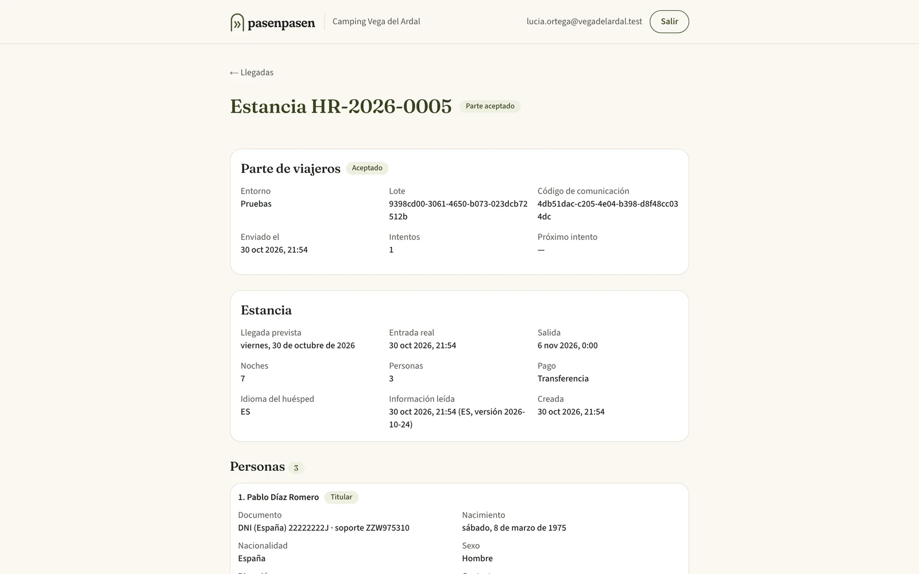Viewport: 919px width, 574px height.
Task: Click the Personas section heading
Action: click(257, 467)
